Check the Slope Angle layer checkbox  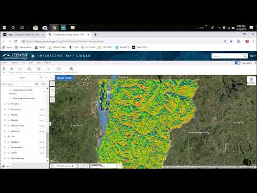pyautogui.click(x=11, y=99)
